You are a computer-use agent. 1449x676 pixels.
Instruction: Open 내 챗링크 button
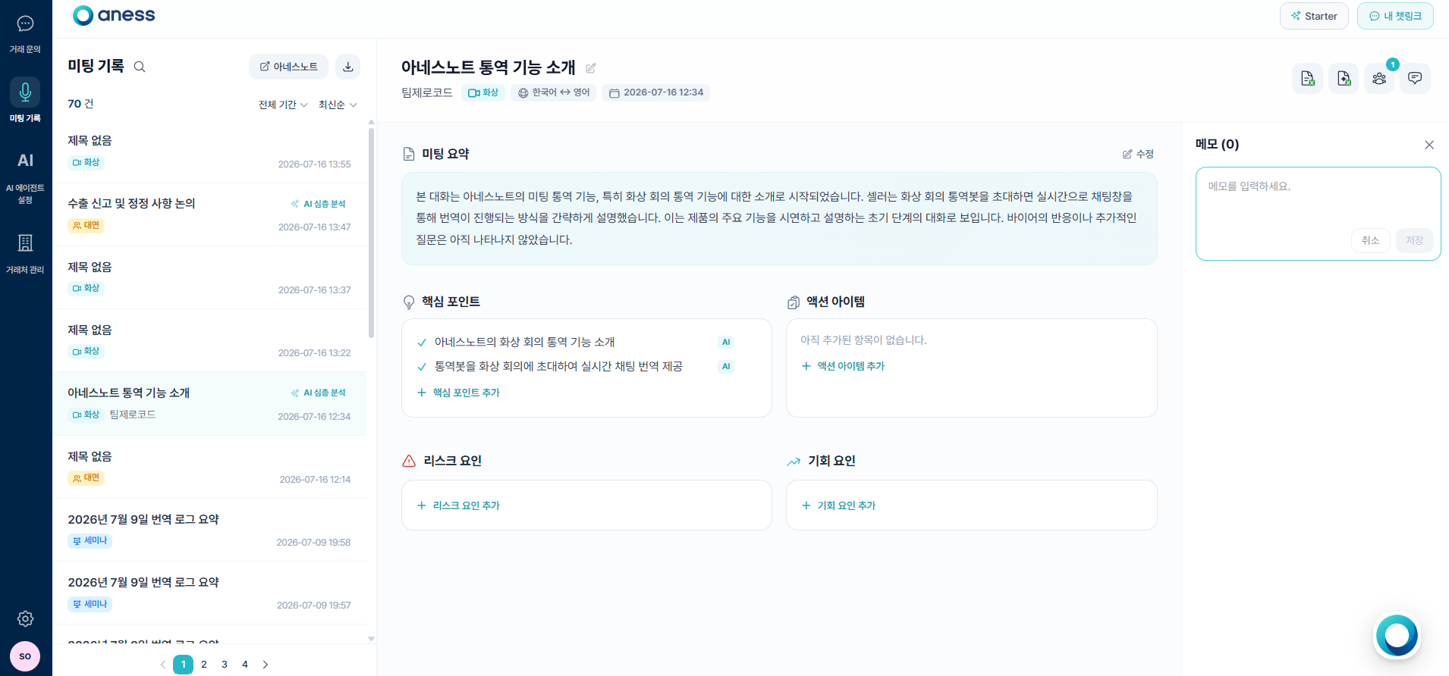[x=1395, y=16]
